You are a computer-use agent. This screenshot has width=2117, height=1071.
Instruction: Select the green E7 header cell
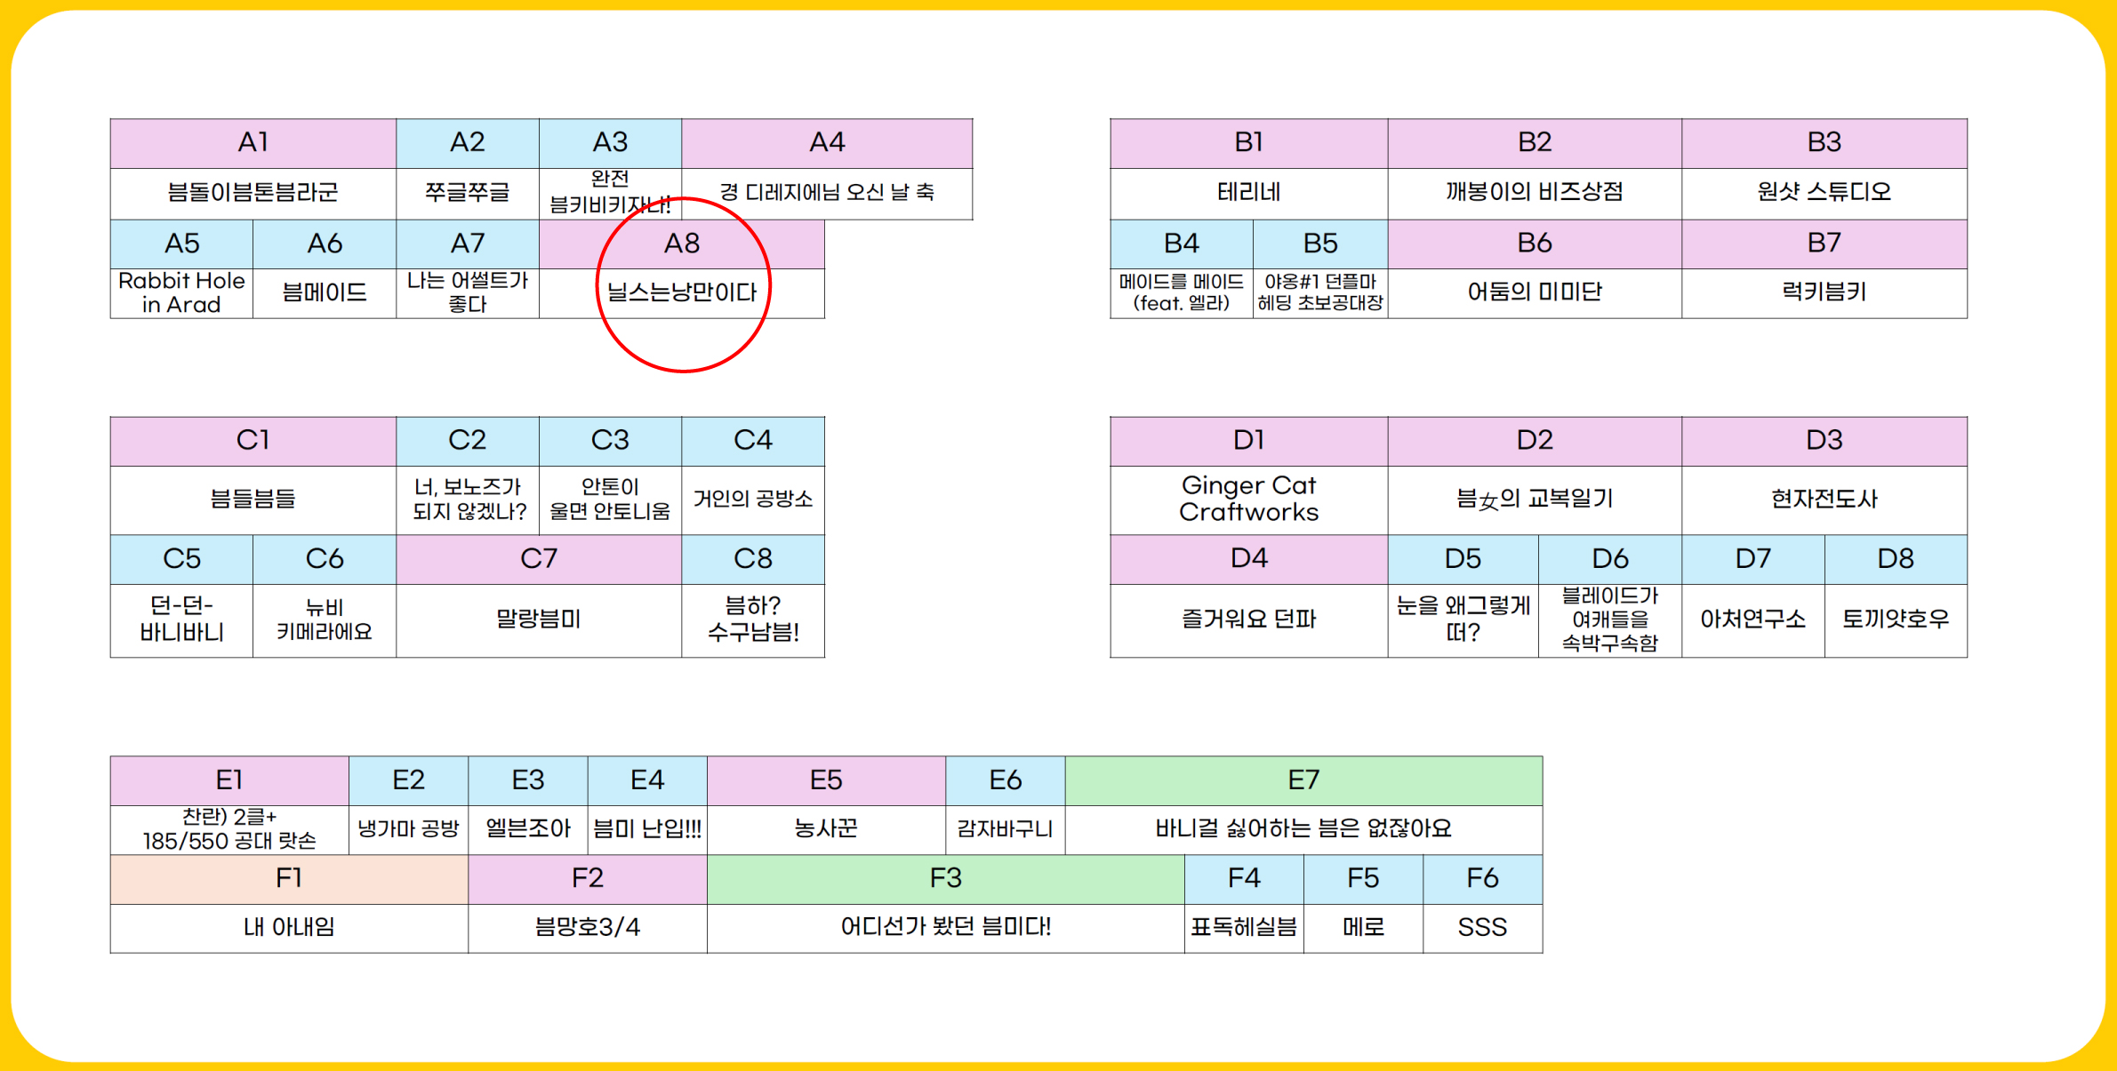[1303, 780]
